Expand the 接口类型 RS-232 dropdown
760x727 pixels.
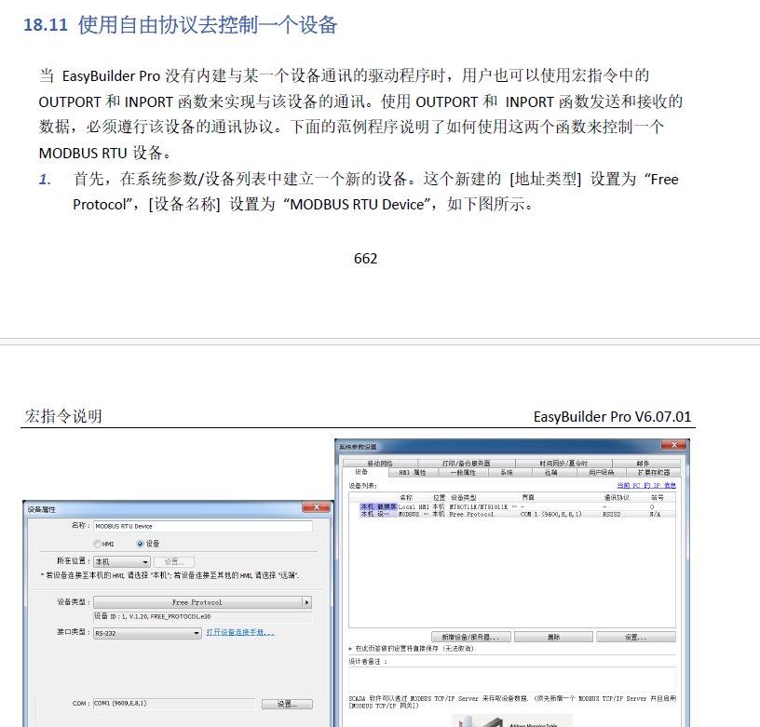(147, 633)
